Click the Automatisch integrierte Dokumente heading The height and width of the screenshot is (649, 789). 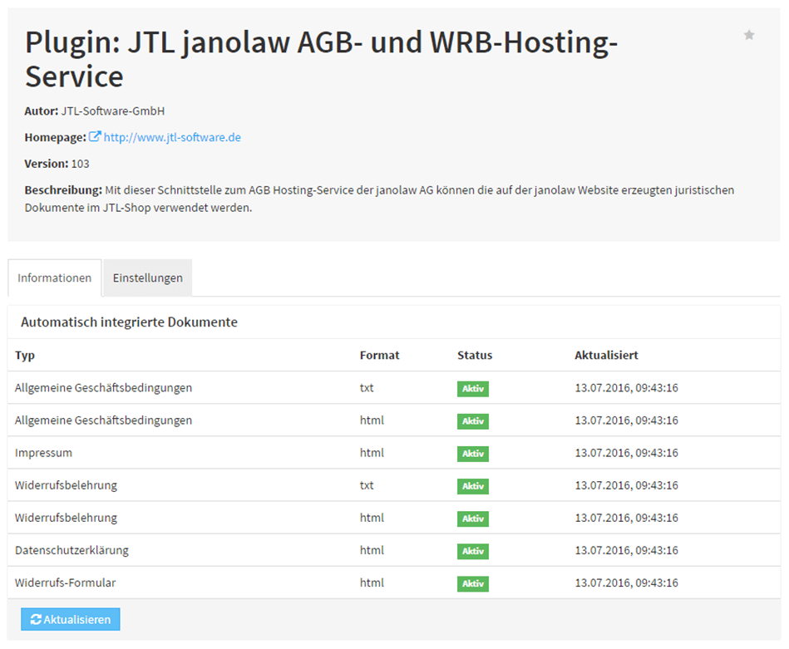tap(129, 322)
